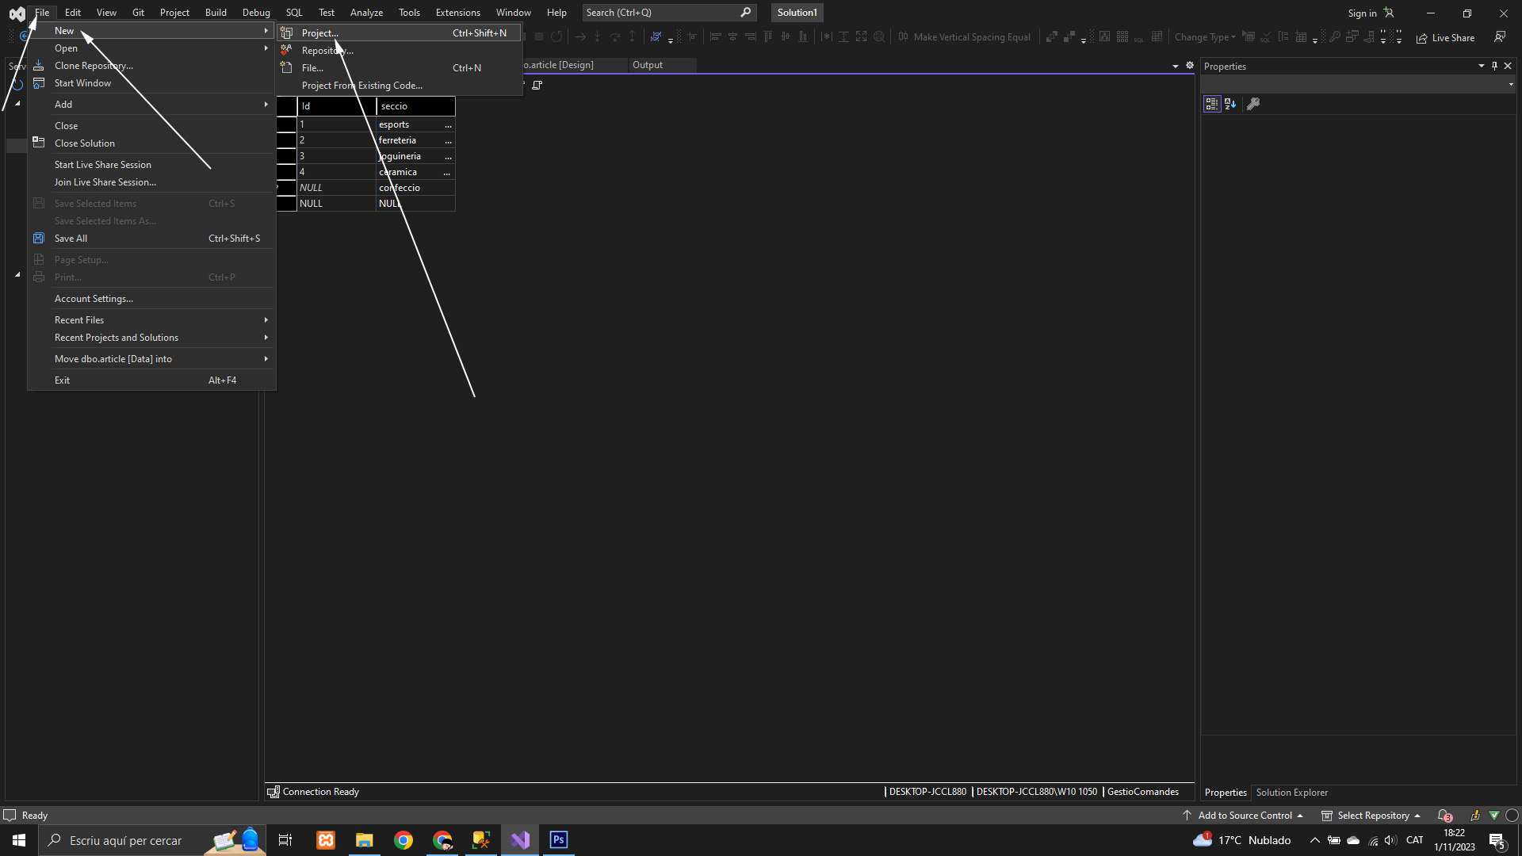Open the Properties object selector dropdown

[1510, 84]
